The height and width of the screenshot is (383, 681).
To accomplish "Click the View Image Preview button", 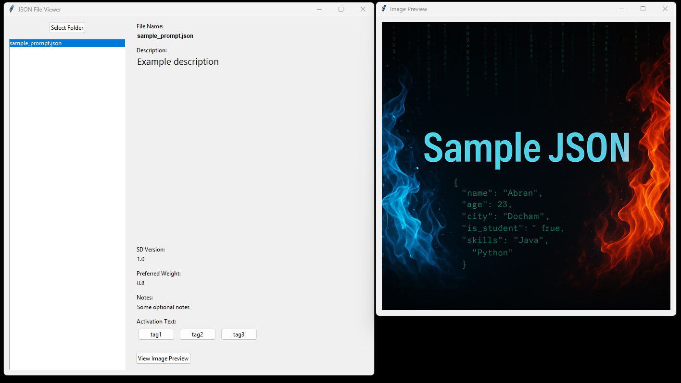I will pos(163,358).
